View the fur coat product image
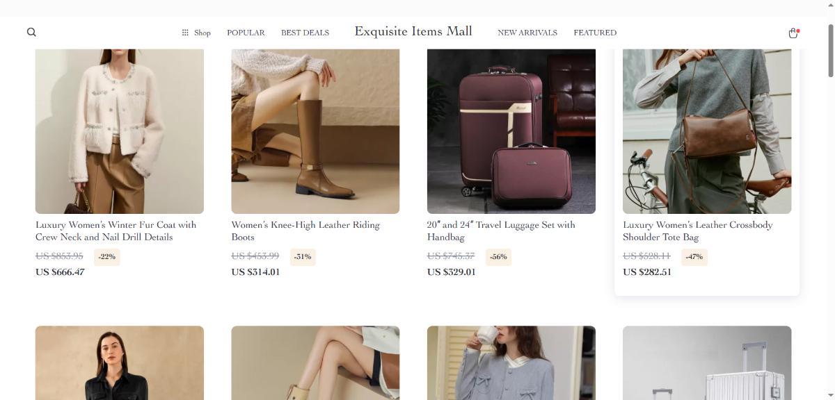This screenshot has height=400, width=835. [120, 131]
